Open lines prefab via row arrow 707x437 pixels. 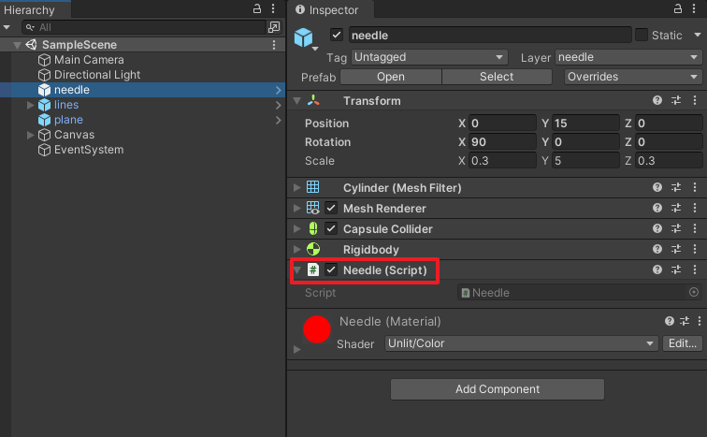click(278, 105)
